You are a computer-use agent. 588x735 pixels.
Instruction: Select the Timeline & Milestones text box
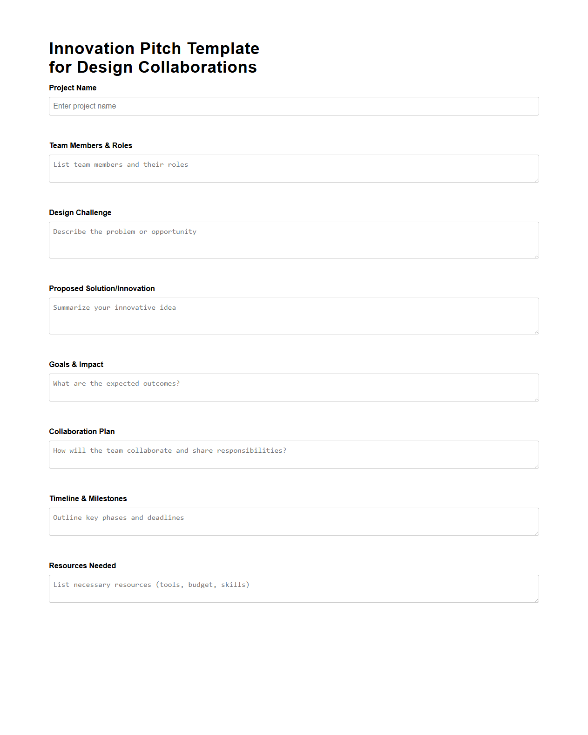293,521
